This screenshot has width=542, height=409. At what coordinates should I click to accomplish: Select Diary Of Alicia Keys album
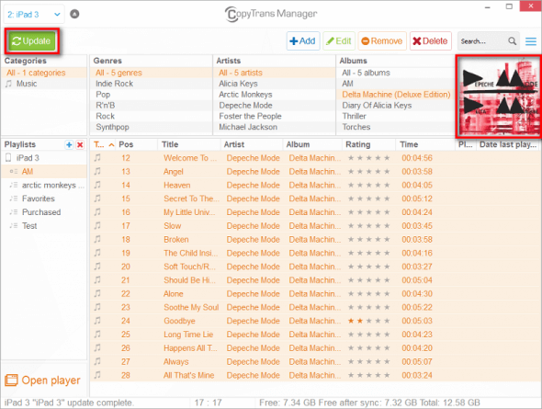[x=395, y=106]
